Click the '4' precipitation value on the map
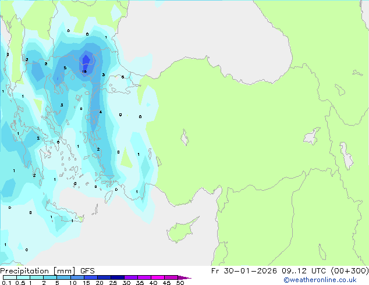Viewport: 369px width, 285px height. pyautogui.click(x=101, y=112)
